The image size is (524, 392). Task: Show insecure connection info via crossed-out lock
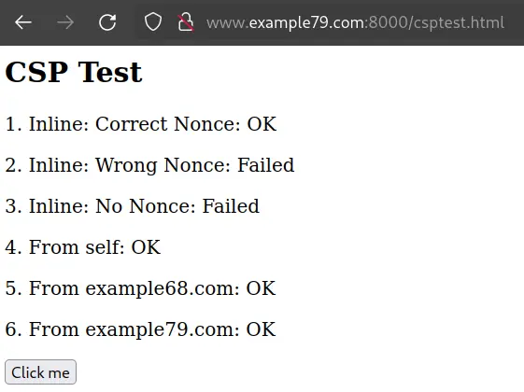186,22
